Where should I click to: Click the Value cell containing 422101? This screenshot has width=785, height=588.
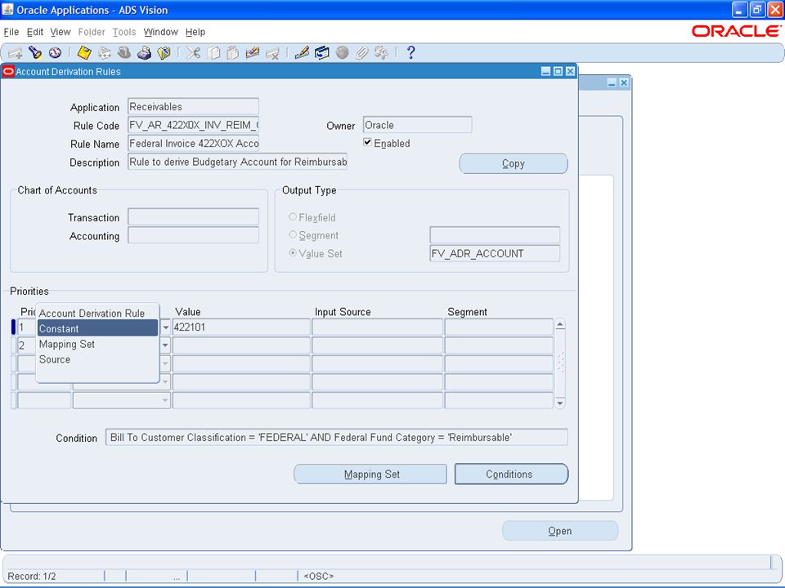pyautogui.click(x=241, y=327)
